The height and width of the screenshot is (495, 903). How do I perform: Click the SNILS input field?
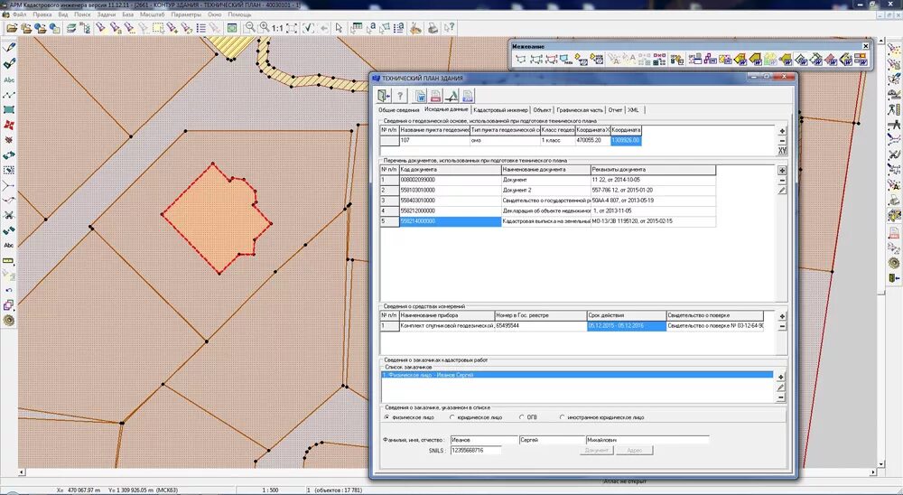tap(476, 450)
